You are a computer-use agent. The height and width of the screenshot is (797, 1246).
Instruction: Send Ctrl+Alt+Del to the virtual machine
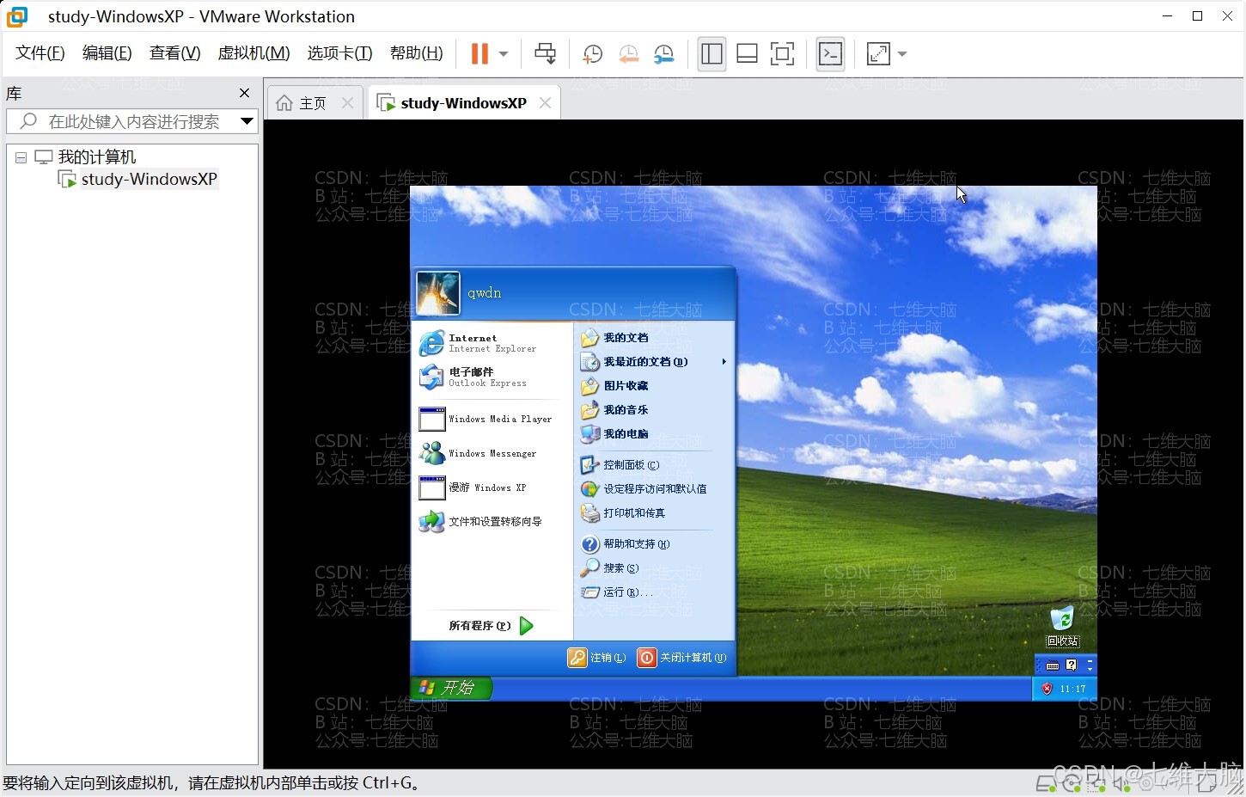(x=545, y=54)
